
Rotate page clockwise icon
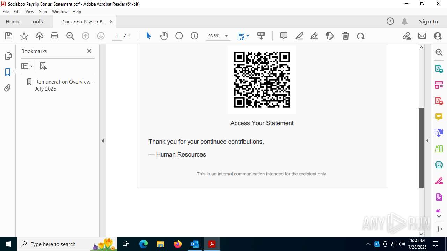[x=361, y=36]
